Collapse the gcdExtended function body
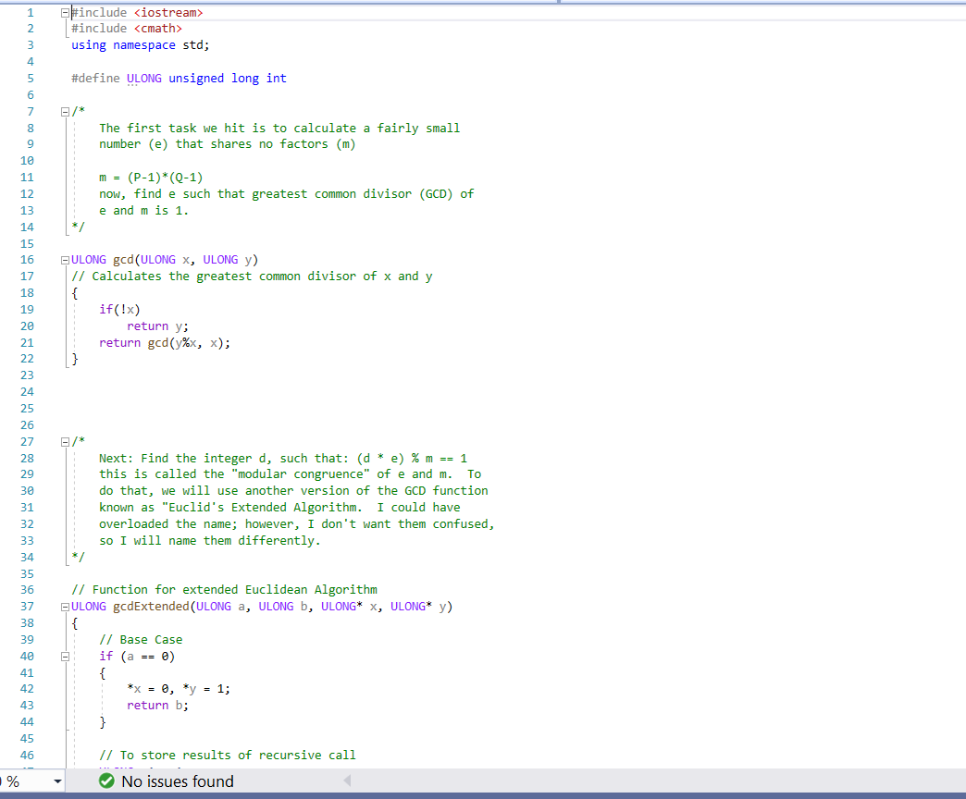The height and width of the screenshot is (799, 966). (x=63, y=606)
